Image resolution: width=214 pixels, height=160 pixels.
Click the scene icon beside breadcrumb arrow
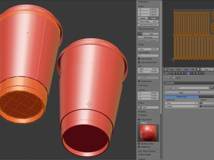[169, 78]
